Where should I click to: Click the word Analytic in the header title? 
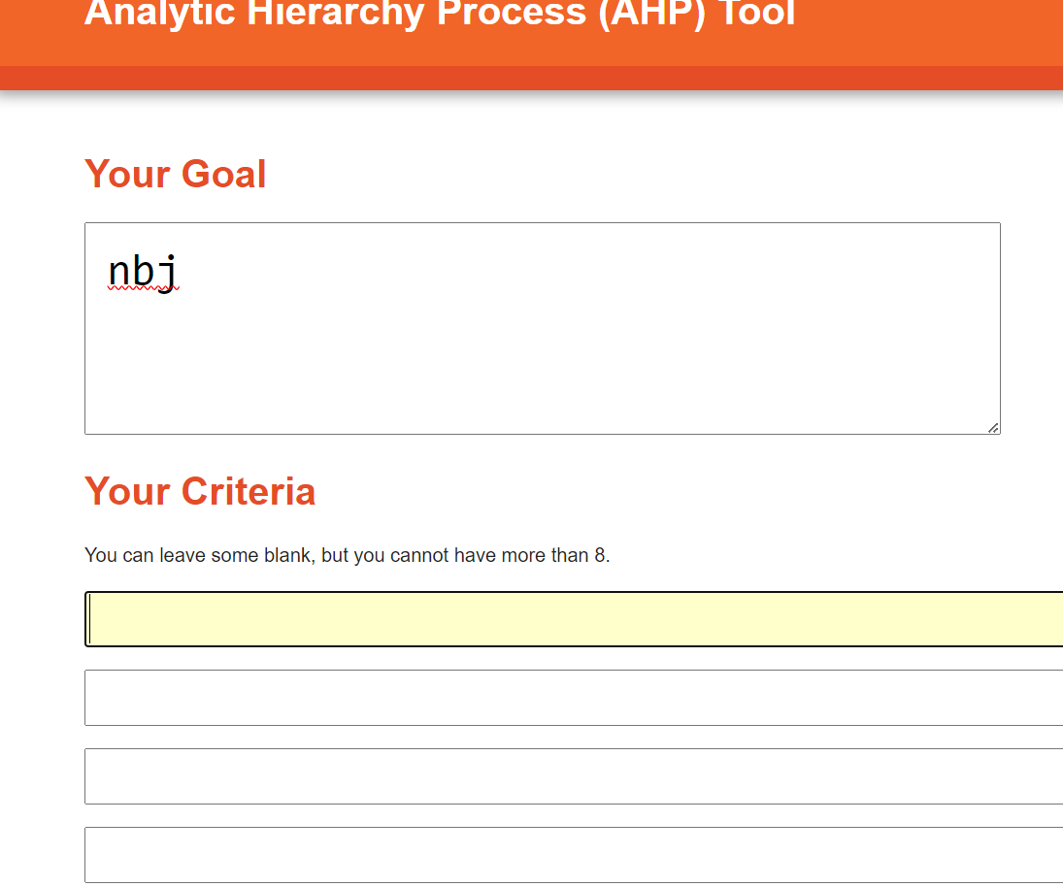pos(159,14)
